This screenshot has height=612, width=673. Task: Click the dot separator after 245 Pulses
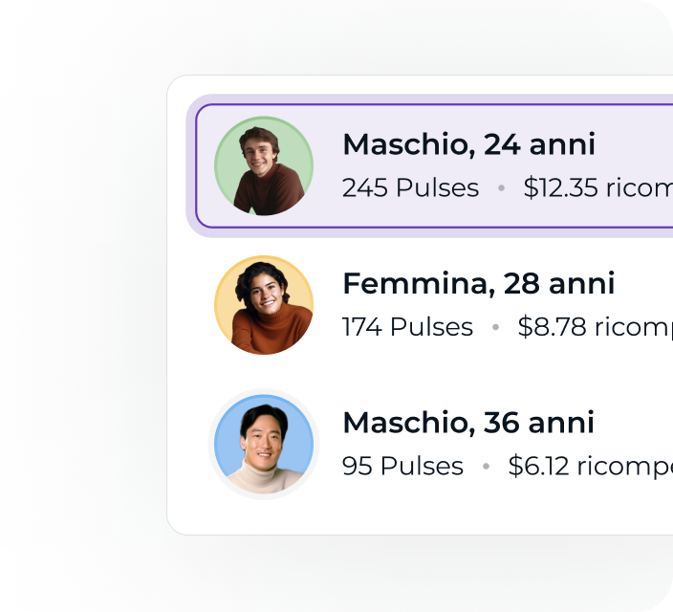click(501, 187)
